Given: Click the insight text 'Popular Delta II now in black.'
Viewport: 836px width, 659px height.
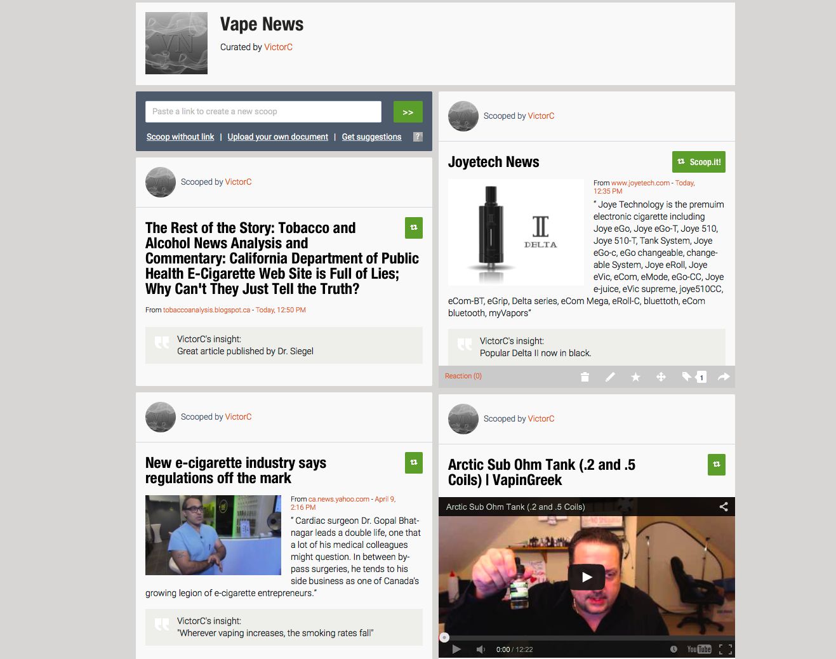Looking at the screenshot, I should pyautogui.click(x=535, y=353).
